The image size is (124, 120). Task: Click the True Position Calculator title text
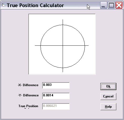pyautogui.click(x=35, y=5)
